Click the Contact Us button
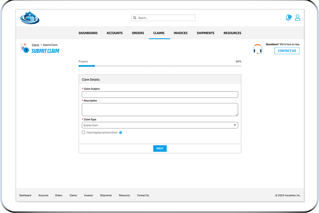 287,51
